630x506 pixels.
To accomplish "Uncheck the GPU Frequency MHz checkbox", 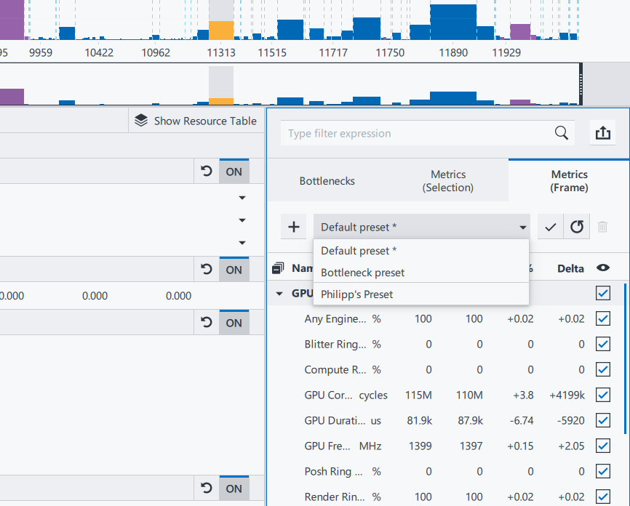I will tap(602, 446).
